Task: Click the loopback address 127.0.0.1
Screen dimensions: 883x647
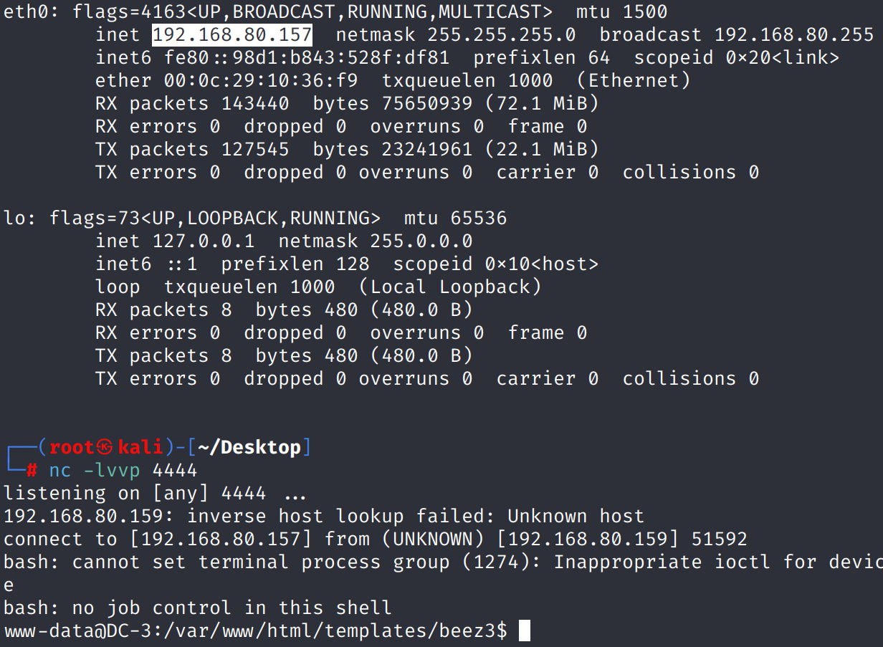Action: pos(204,241)
